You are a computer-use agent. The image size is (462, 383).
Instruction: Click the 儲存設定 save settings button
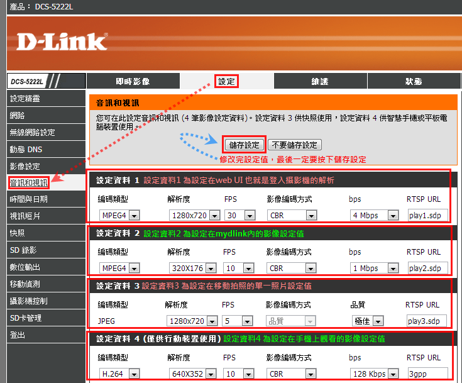click(x=245, y=145)
